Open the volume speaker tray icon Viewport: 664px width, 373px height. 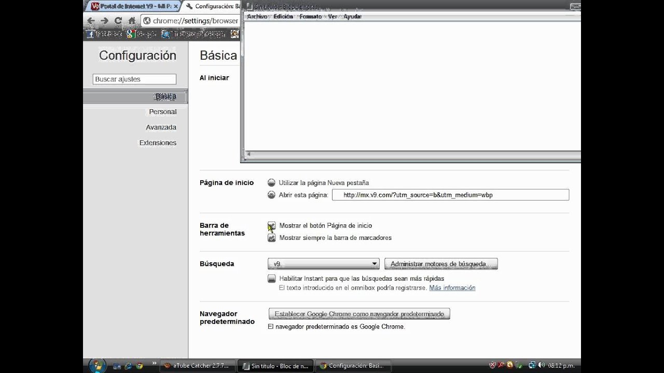click(x=541, y=365)
